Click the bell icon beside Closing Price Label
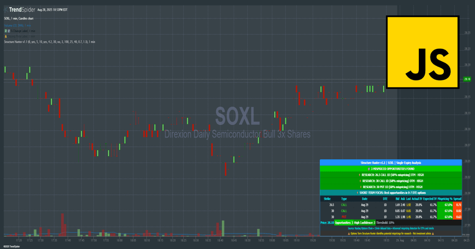 6,36
